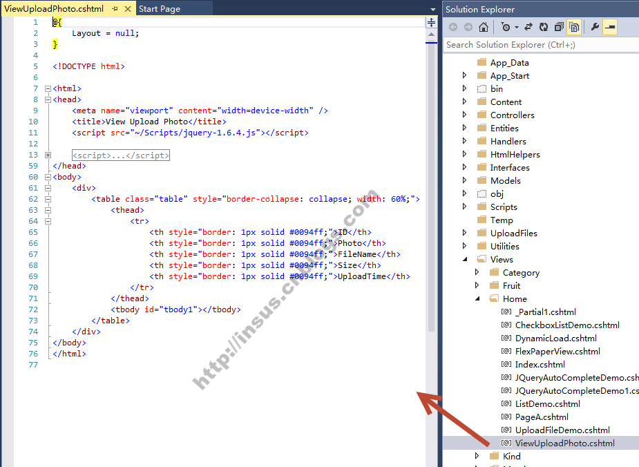
Task: Click the PageA.cshtml file icon
Action: [x=506, y=417]
